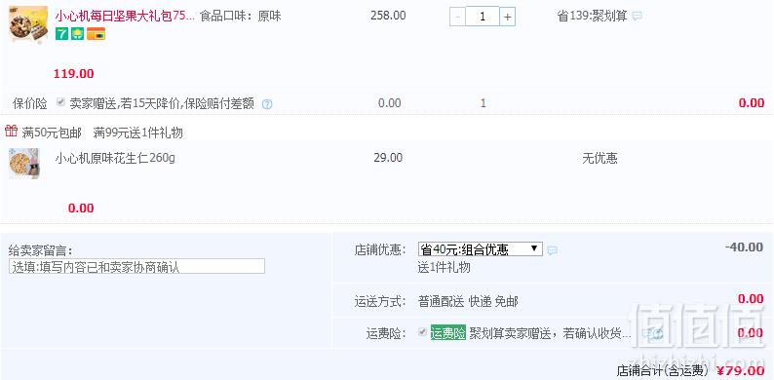This screenshot has width=774, height=380.
Task: Click the orange credit card payment icon
Action: pos(96,33)
